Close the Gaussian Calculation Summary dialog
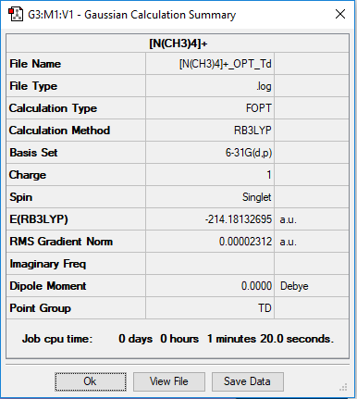Screen dimensions: 357x399 coord(340,14)
